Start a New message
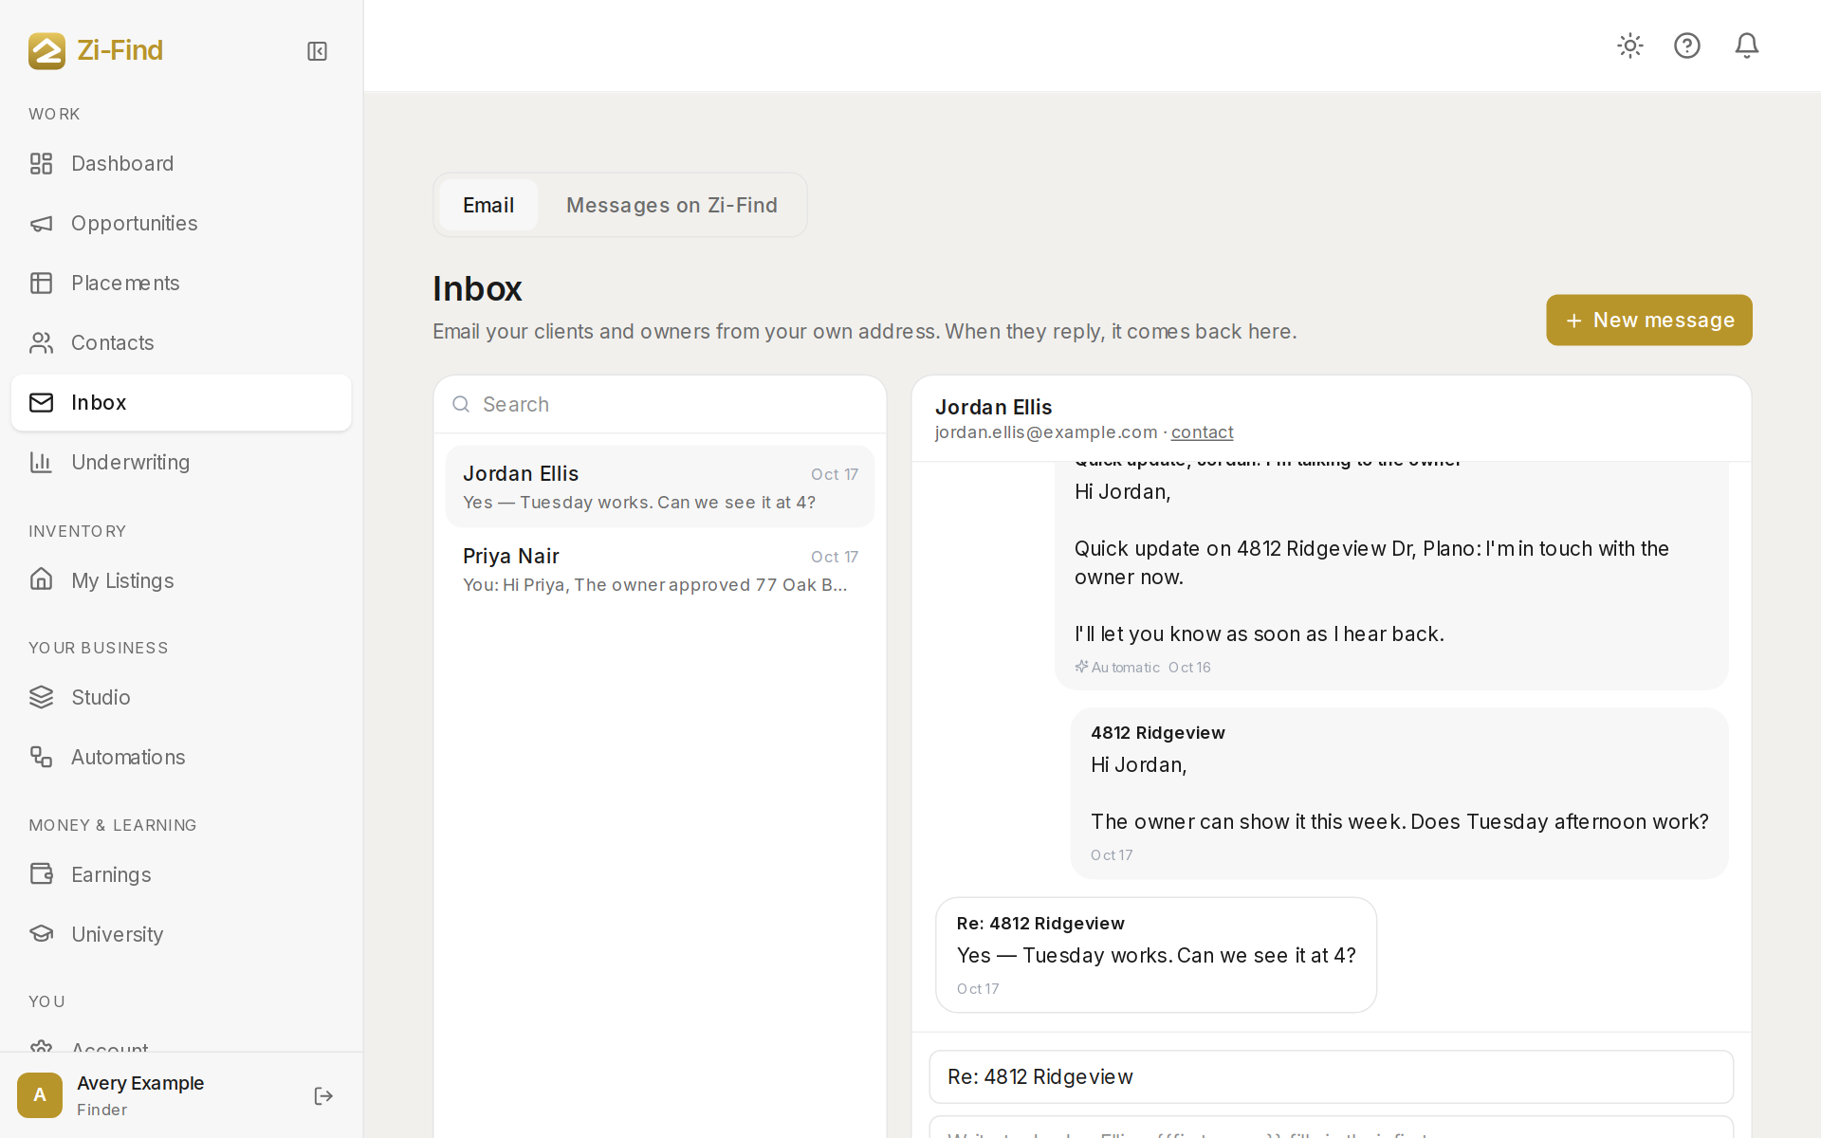The height and width of the screenshot is (1138, 1821). tap(1649, 321)
